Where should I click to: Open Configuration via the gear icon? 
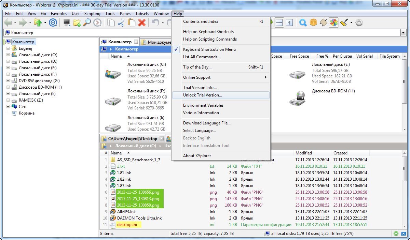(359, 23)
